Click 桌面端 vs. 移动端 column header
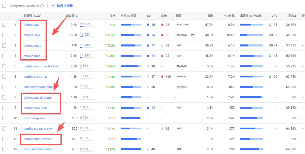Viewport: 305px width, 154px height. (251, 16)
